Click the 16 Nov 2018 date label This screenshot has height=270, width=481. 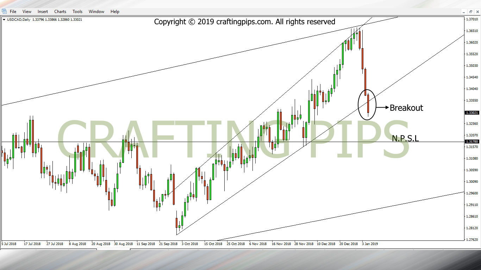[281, 244]
